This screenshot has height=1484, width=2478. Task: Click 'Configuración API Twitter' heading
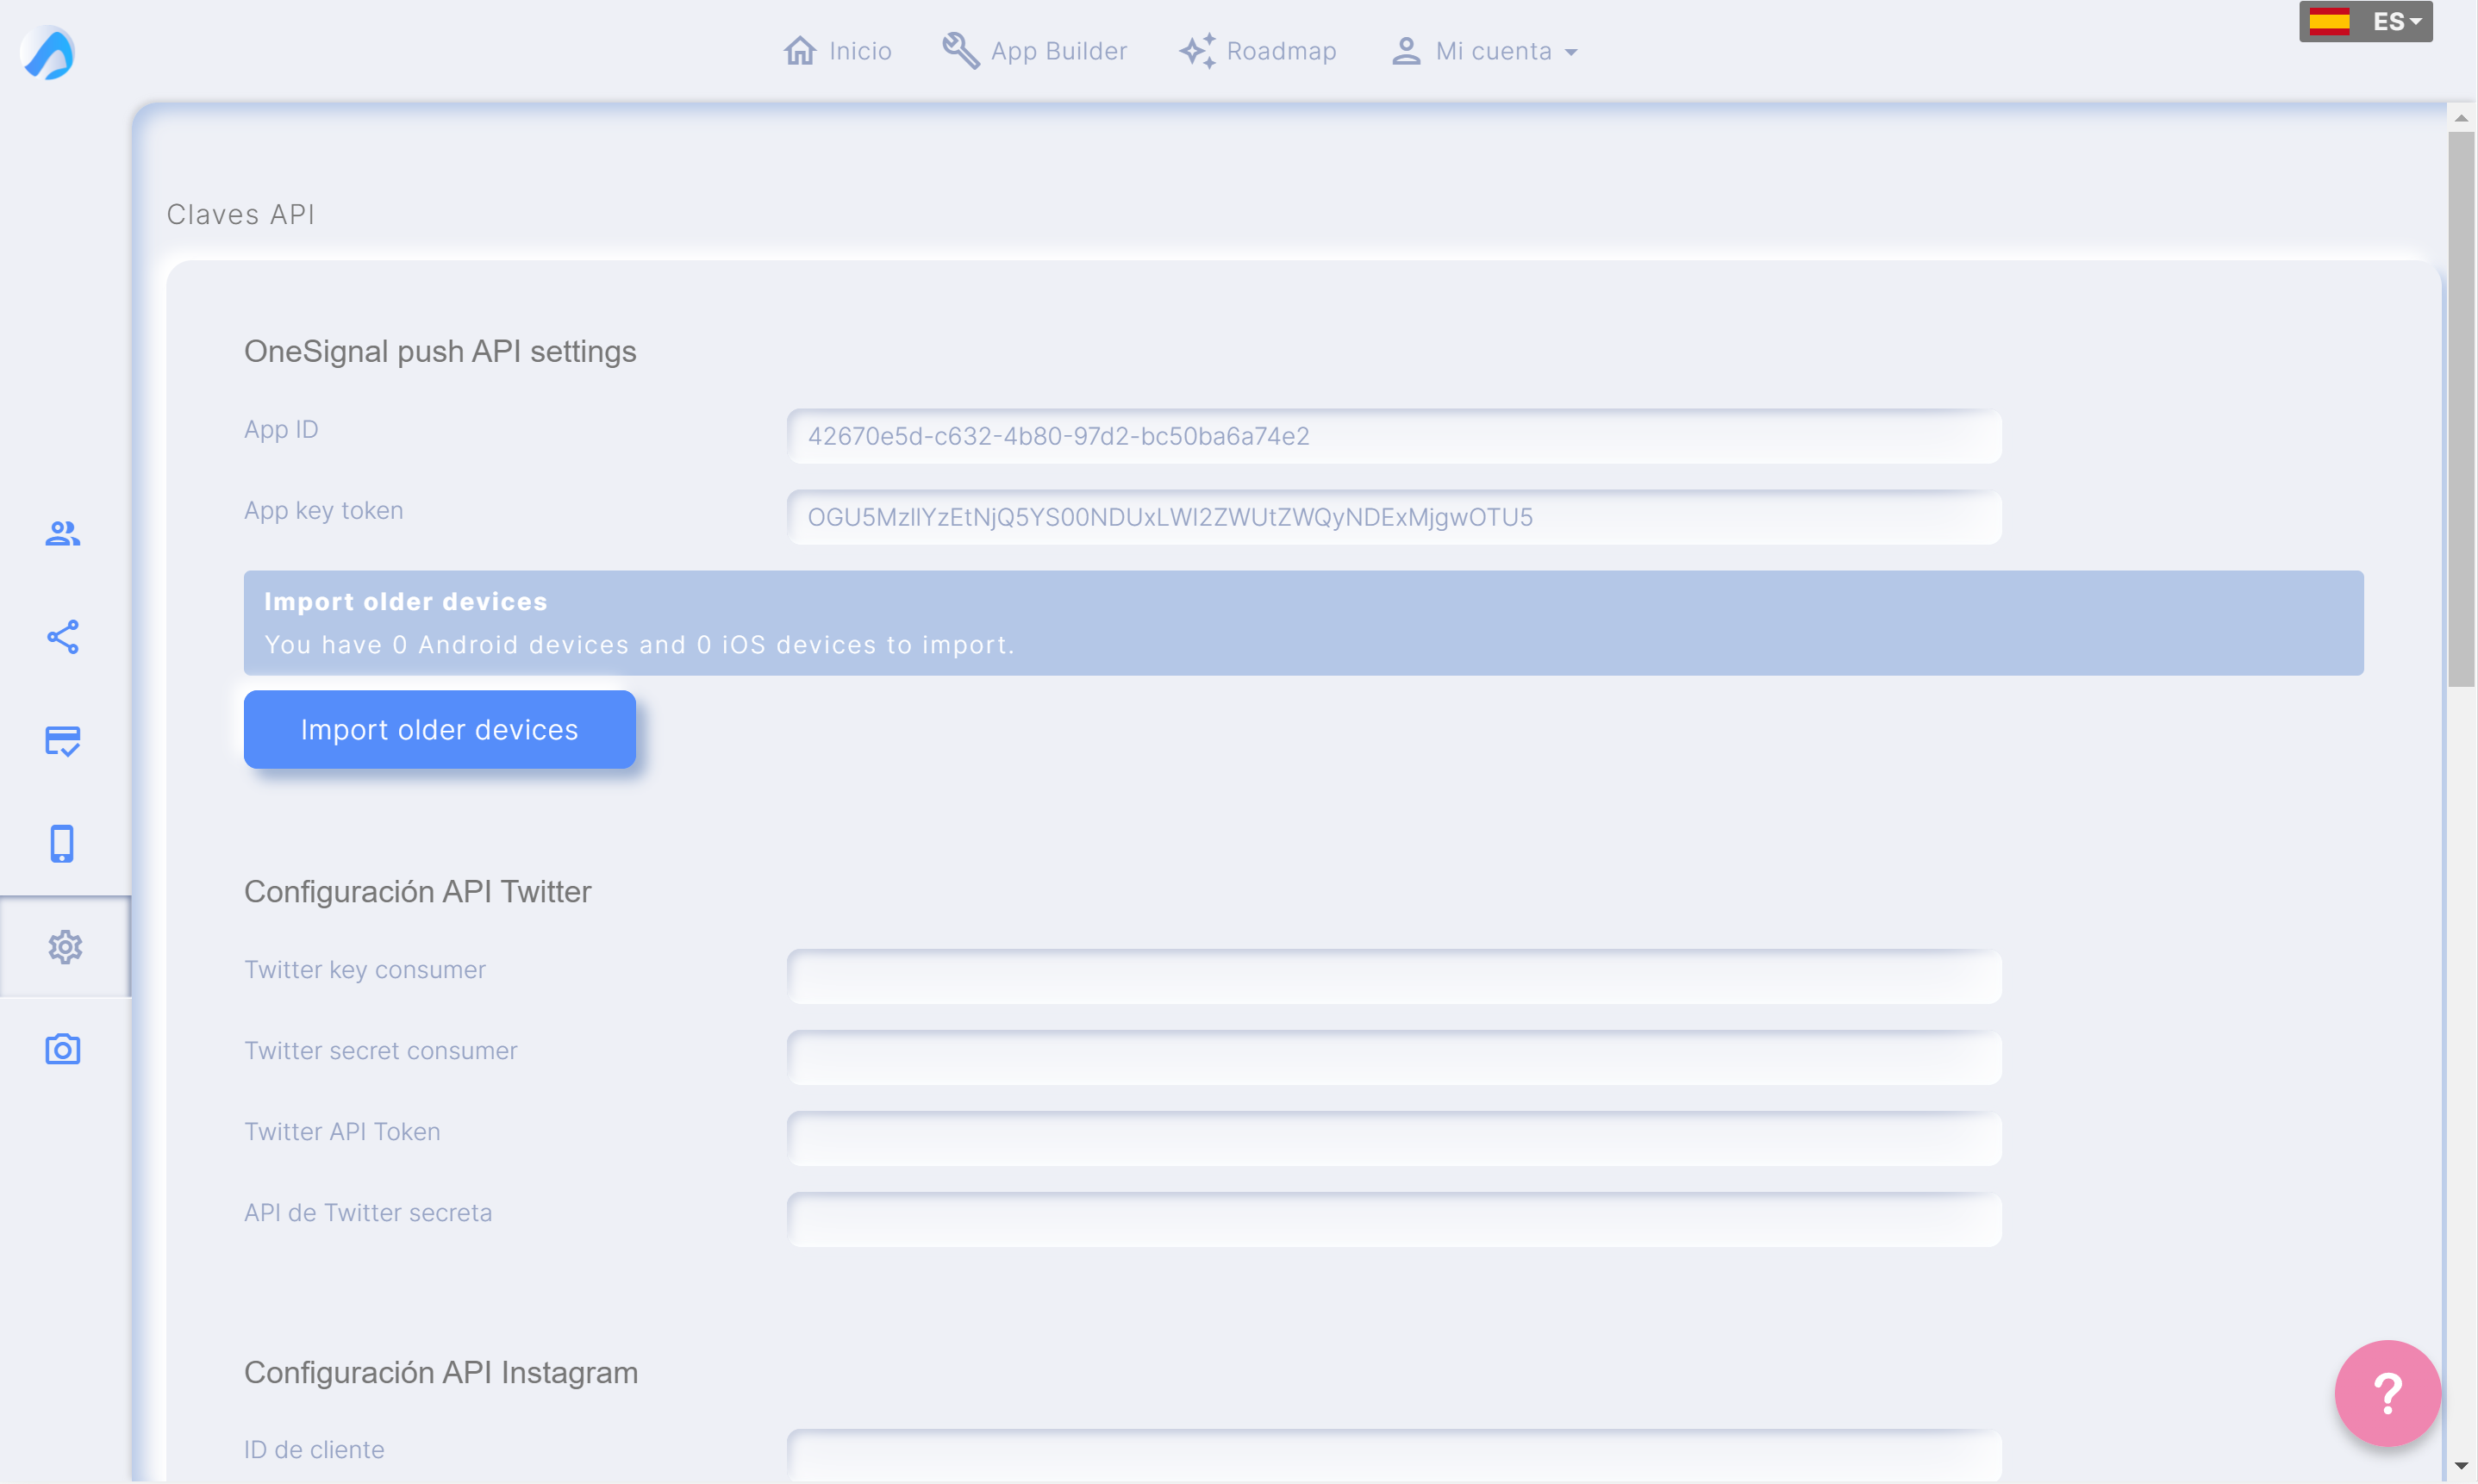click(418, 891)
